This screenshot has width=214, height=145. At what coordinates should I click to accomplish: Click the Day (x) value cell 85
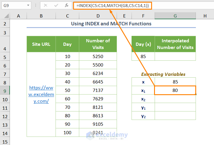tap(143, 56)
